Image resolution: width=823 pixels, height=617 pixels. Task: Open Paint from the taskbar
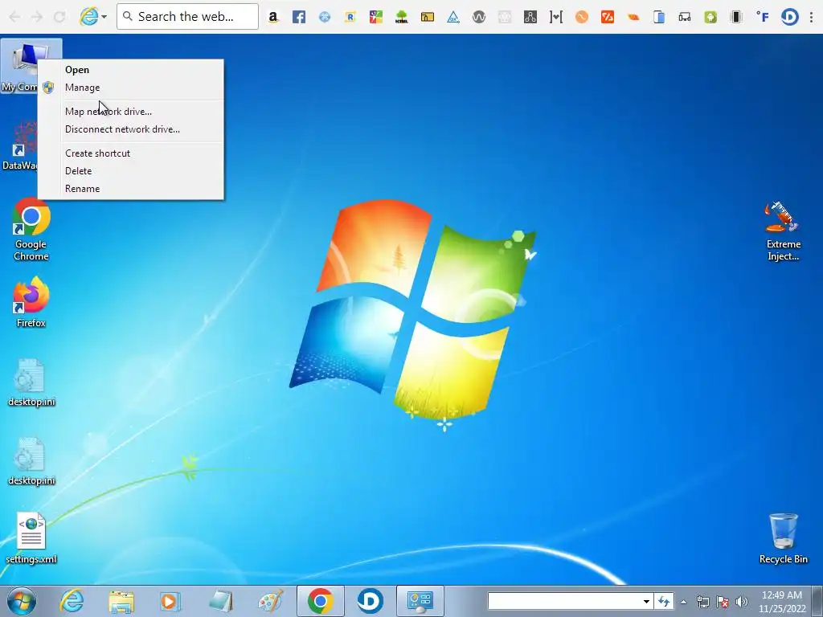pyautogui.click(x=270, y=601)
